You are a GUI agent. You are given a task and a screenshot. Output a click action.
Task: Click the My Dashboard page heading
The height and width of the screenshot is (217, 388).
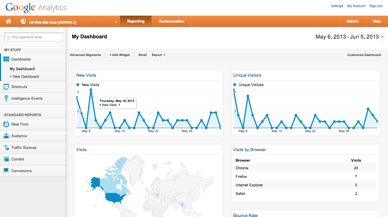tap(89, 37)
